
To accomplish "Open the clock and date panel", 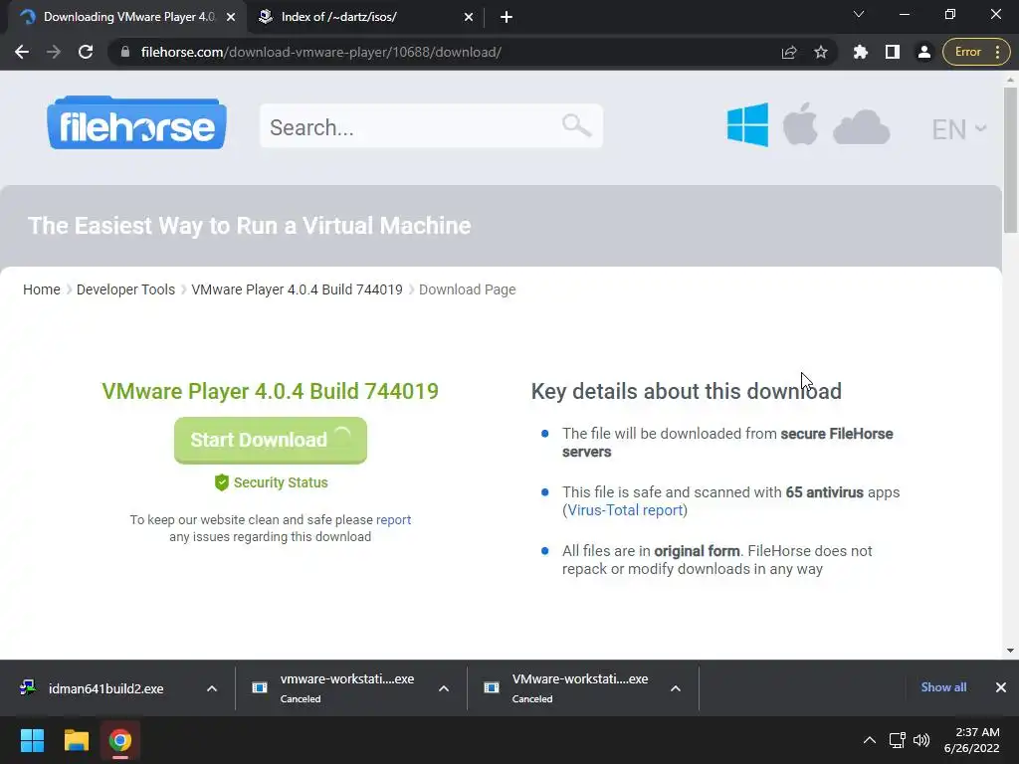I will coord(971,740).
